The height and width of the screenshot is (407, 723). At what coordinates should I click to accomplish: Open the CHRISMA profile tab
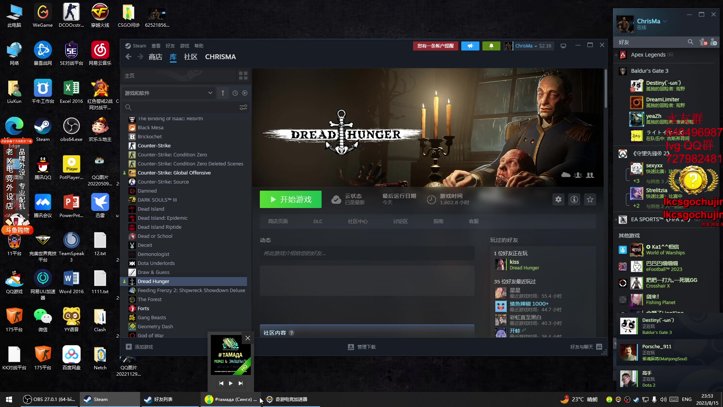(x=220, y=57)
